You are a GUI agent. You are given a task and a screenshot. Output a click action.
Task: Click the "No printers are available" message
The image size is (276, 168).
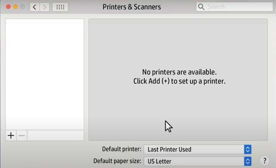coord(179,72)
